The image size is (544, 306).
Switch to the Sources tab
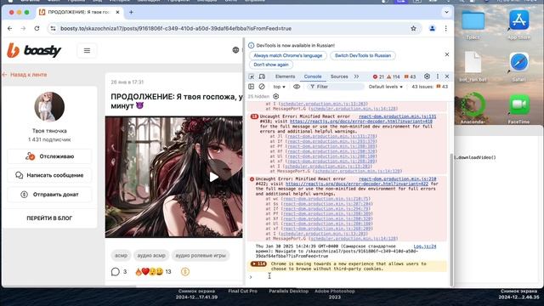[339, 76]
